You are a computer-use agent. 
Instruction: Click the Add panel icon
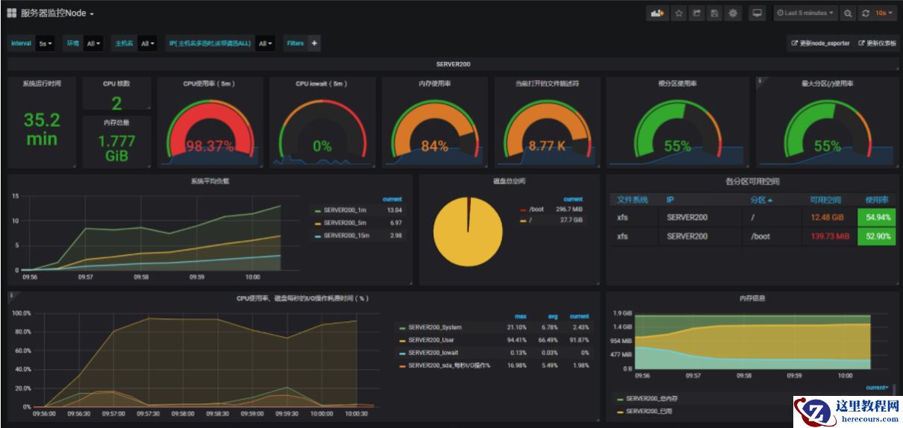click(657, 13)
